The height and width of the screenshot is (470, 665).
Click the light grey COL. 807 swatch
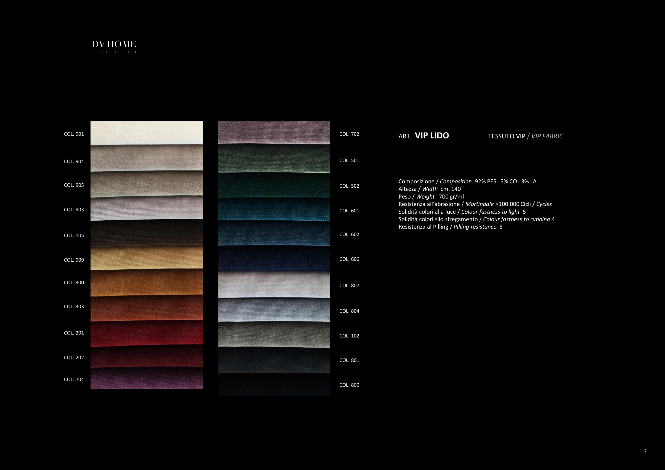point(274,285)
